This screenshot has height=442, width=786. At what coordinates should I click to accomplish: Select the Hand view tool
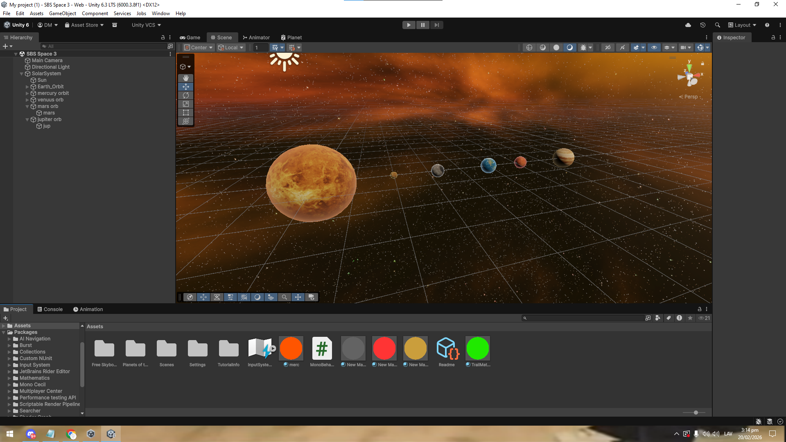pyautogui.click(x=185, y=78)
